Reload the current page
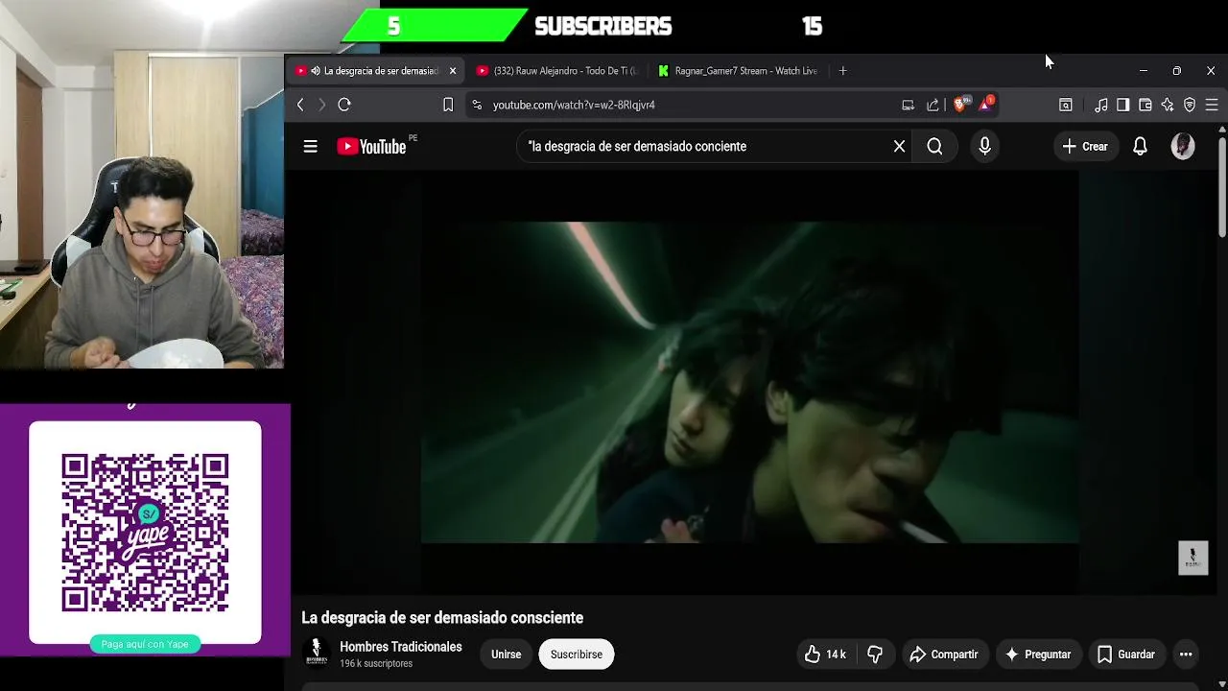Screen dimensions: 1228x691 click(x=344, y=105)
